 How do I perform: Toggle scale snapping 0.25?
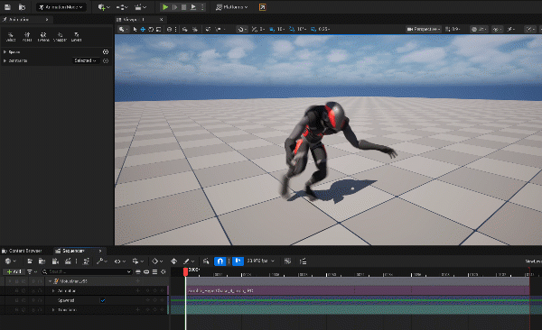pos(313,30)
